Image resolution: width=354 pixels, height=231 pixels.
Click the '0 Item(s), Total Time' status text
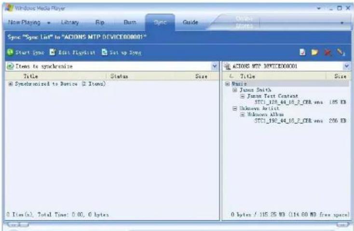[x=57, y=214]
